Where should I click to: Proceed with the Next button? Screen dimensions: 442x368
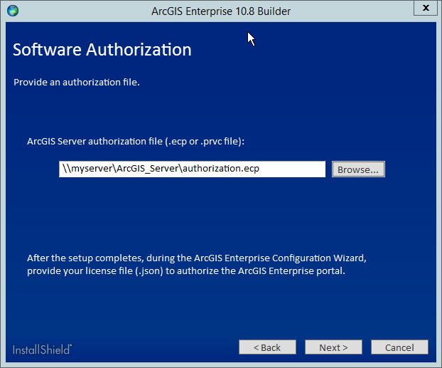[333, 347]
